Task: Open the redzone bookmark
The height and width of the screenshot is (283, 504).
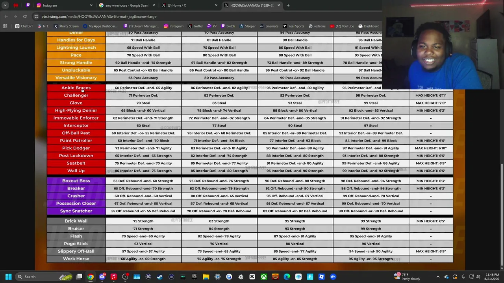Action: (x=317, y=26)
